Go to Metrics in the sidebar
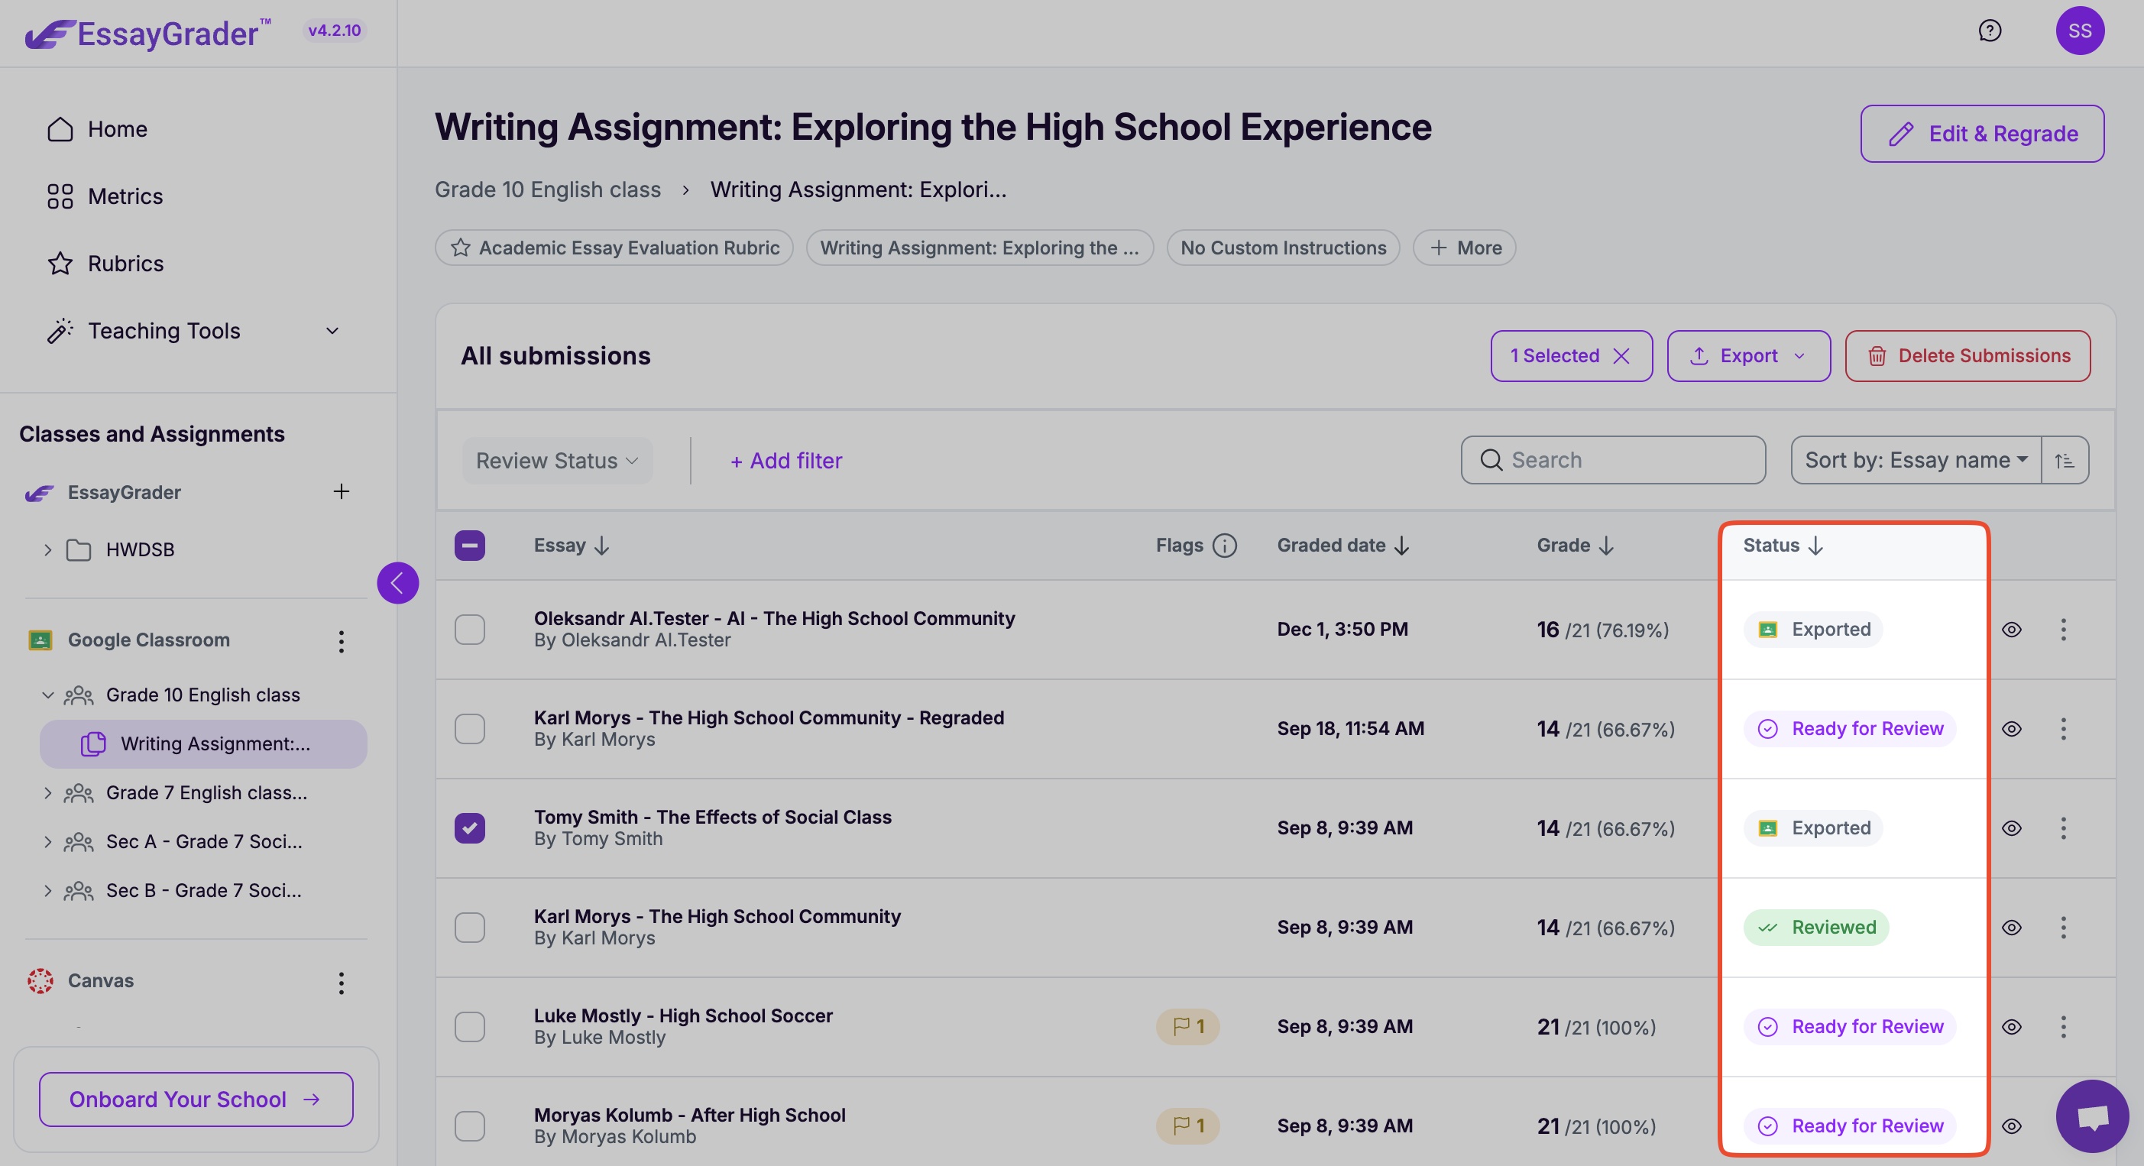Viewport: 2144px width, 1166px height. tap(125, 196)
